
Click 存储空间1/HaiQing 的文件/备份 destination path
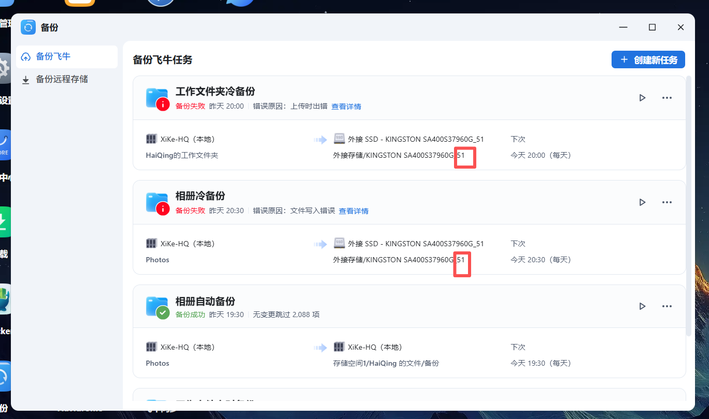[x=386, y=363]
